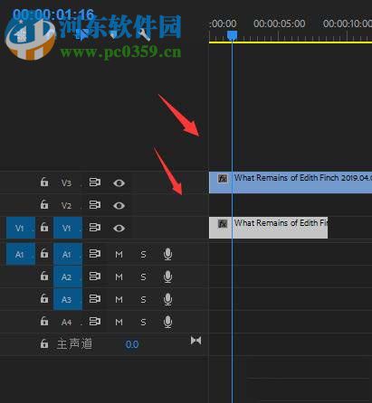Hide track V2 with the eye icon
This screenshot has width=372, height=403.
tap(119, 205)
